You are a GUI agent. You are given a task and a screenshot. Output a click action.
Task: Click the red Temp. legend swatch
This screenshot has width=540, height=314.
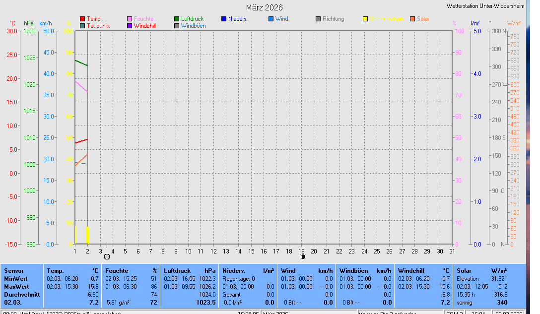(x=82, y=19)
